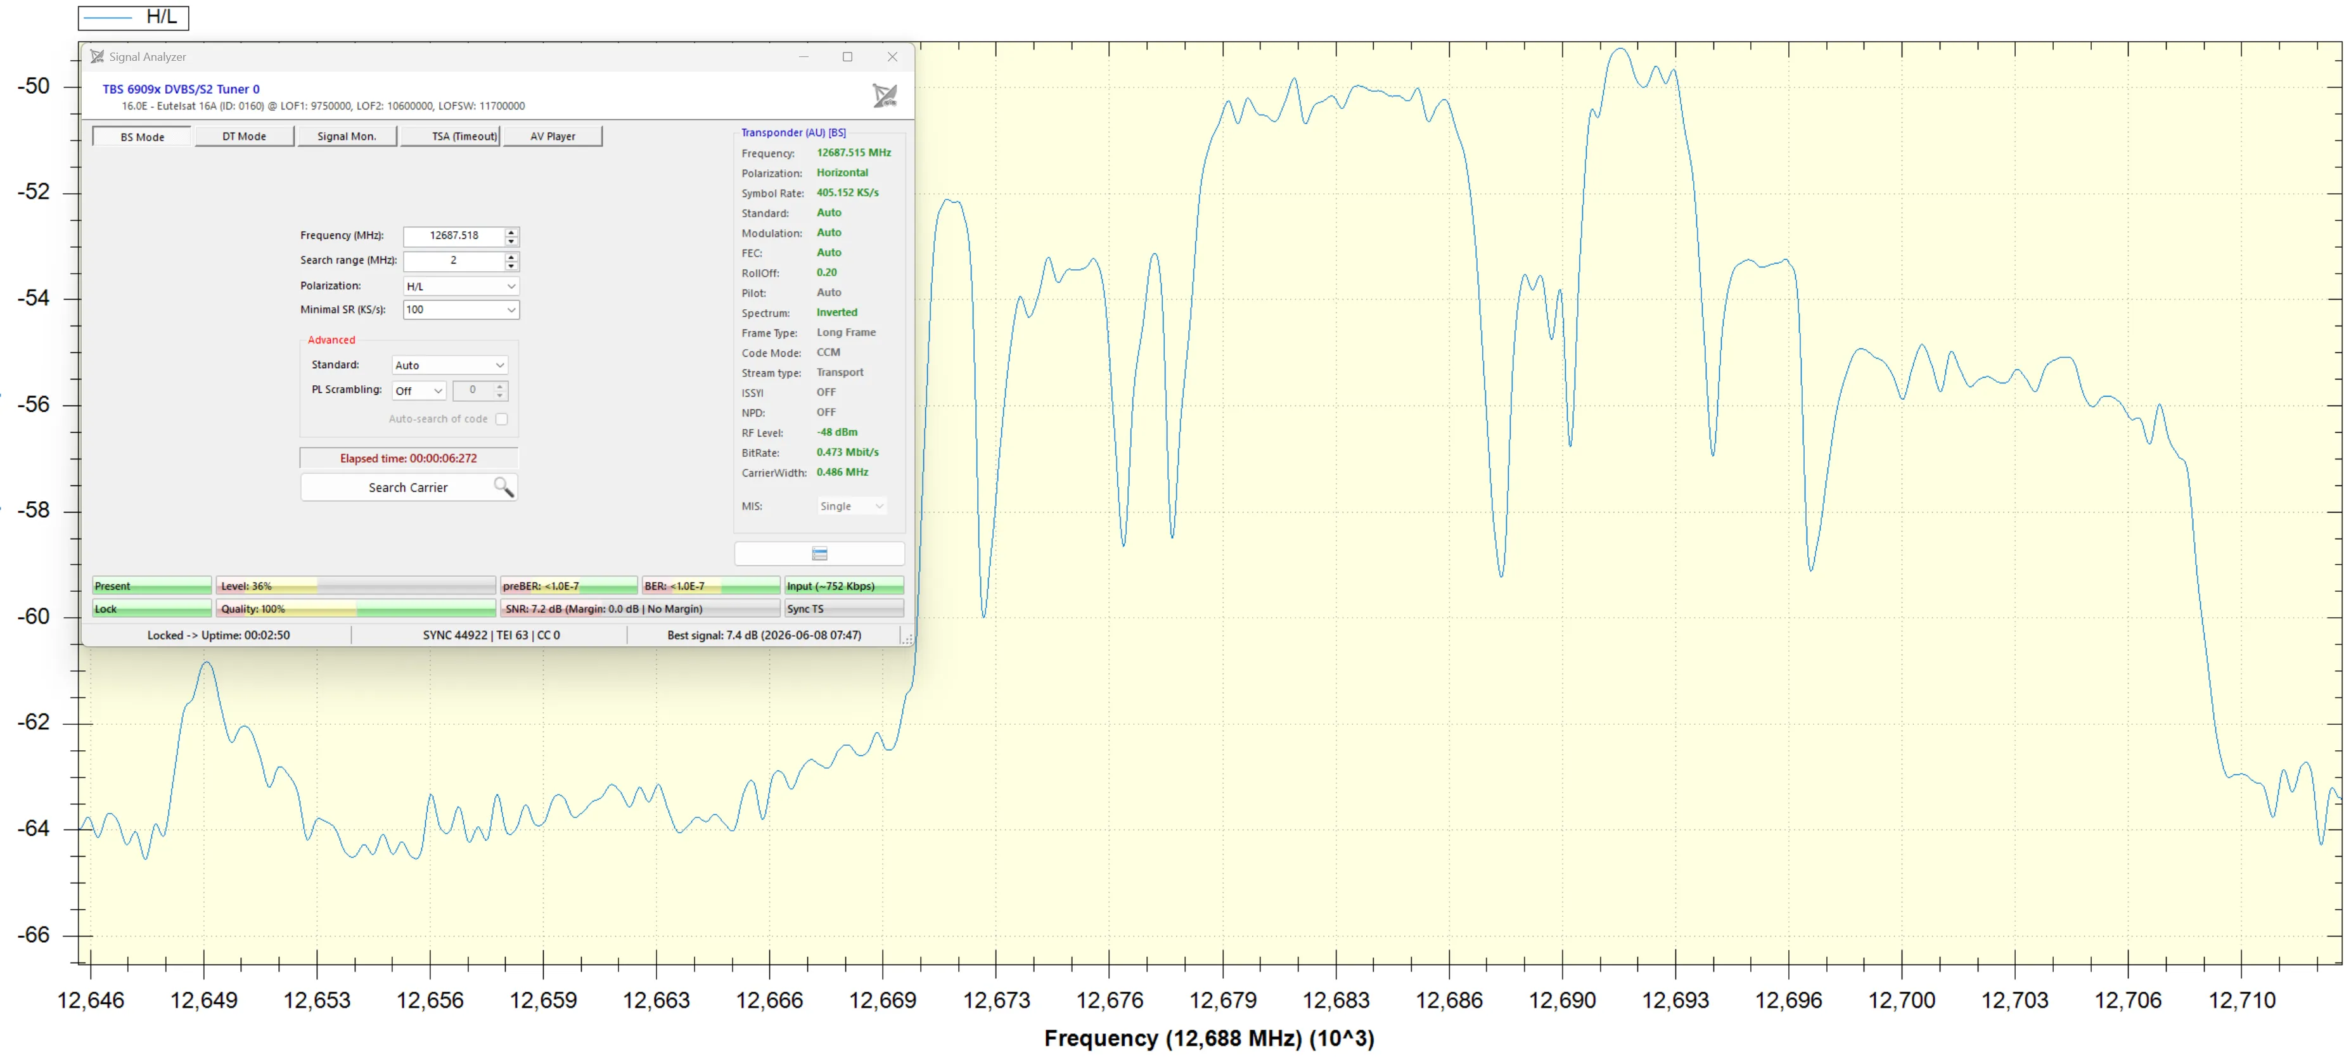Click the resize grip in status bar corner
The height and width of the screenshot is (1060, 2344).
point(906,640)
